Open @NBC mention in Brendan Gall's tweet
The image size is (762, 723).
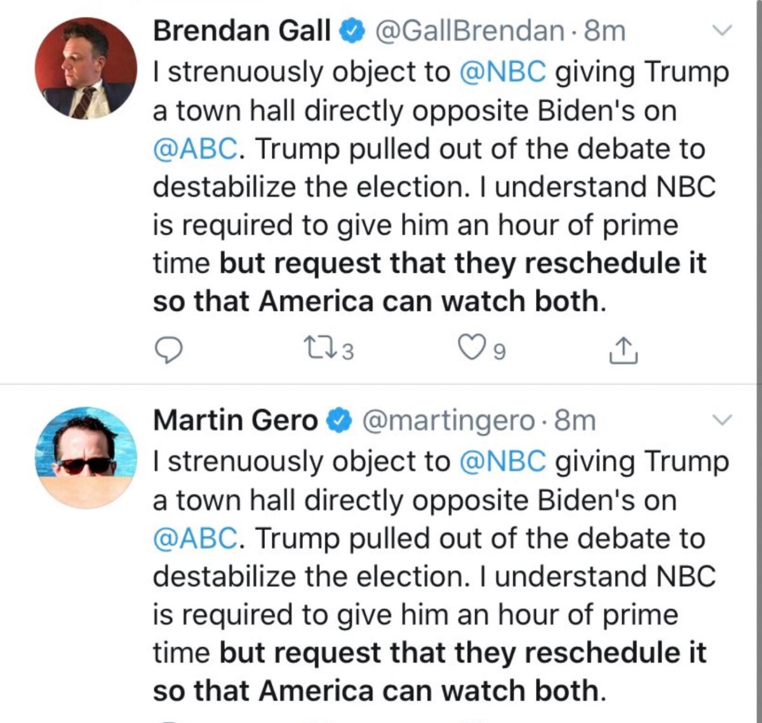[502, 72]
